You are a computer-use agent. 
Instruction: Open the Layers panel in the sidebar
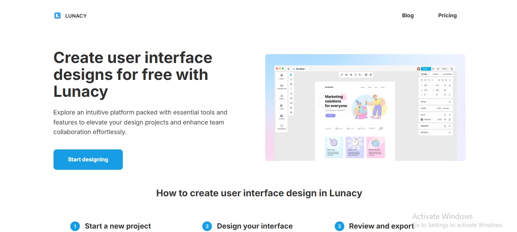(282, 76)
